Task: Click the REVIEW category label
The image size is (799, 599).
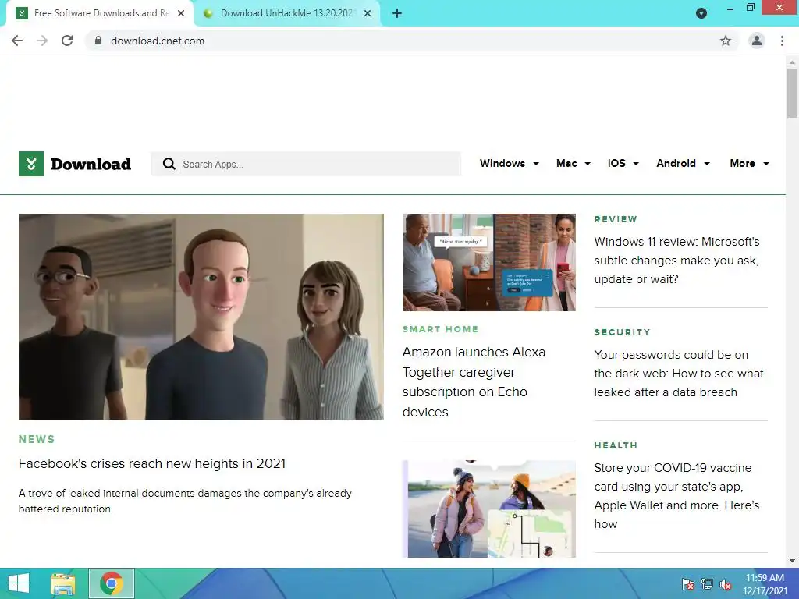Action: 616,219
